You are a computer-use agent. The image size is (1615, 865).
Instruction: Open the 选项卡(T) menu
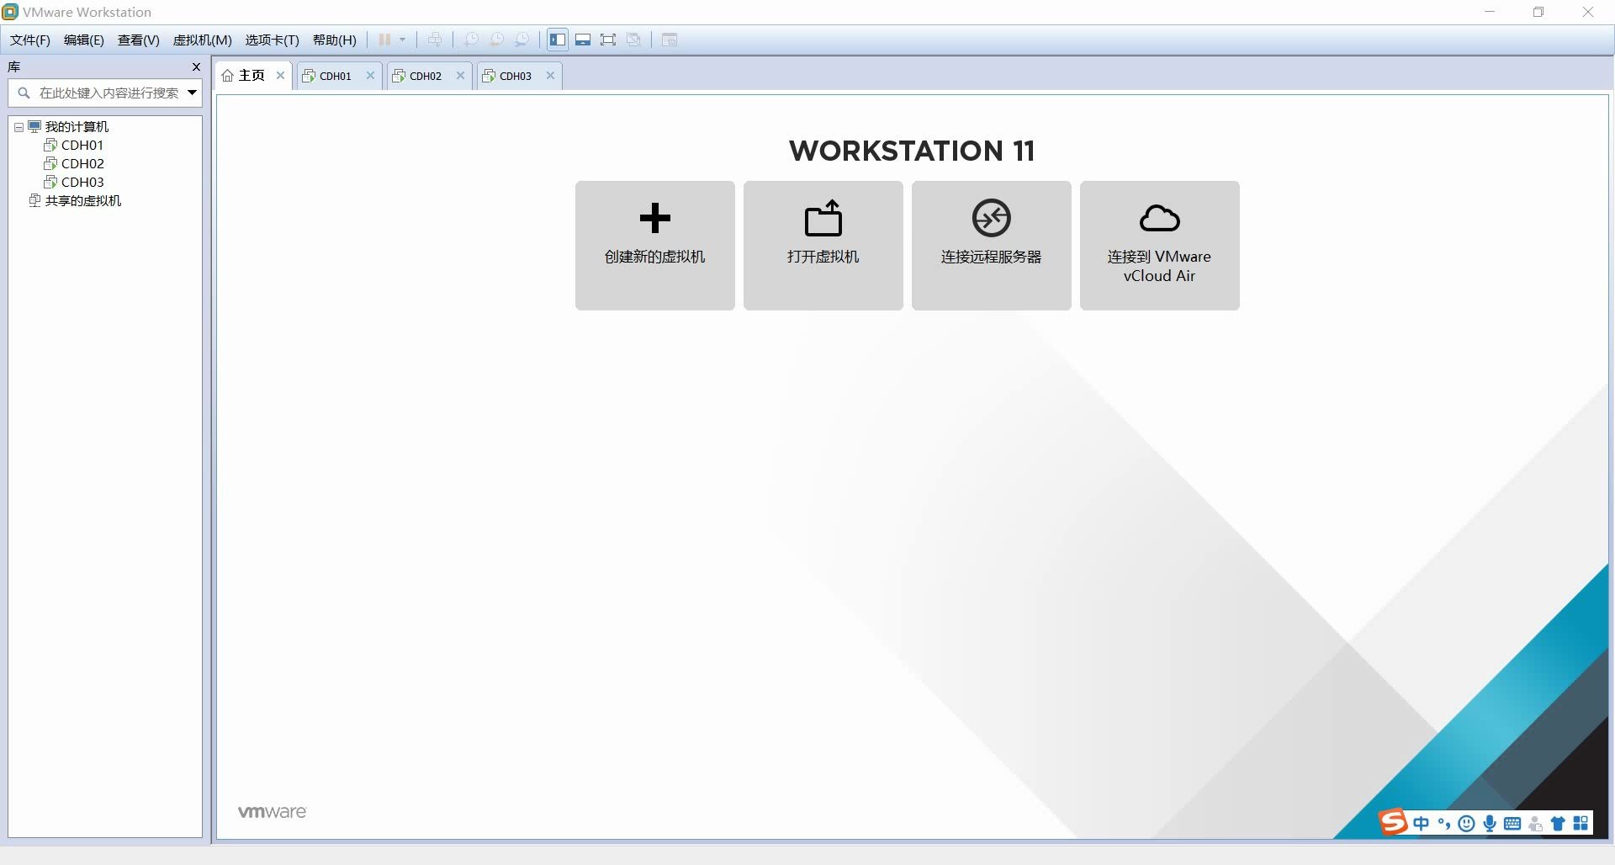pyautogui.click(x=272, y=40)
